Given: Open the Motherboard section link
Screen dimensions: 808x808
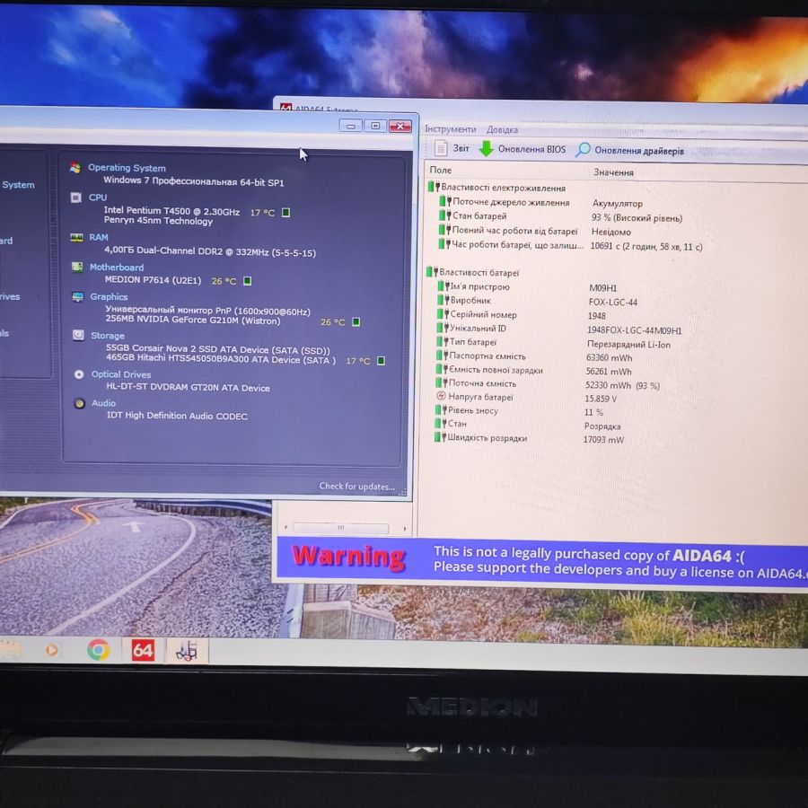Looking at the screenshot, I should 117,267.
